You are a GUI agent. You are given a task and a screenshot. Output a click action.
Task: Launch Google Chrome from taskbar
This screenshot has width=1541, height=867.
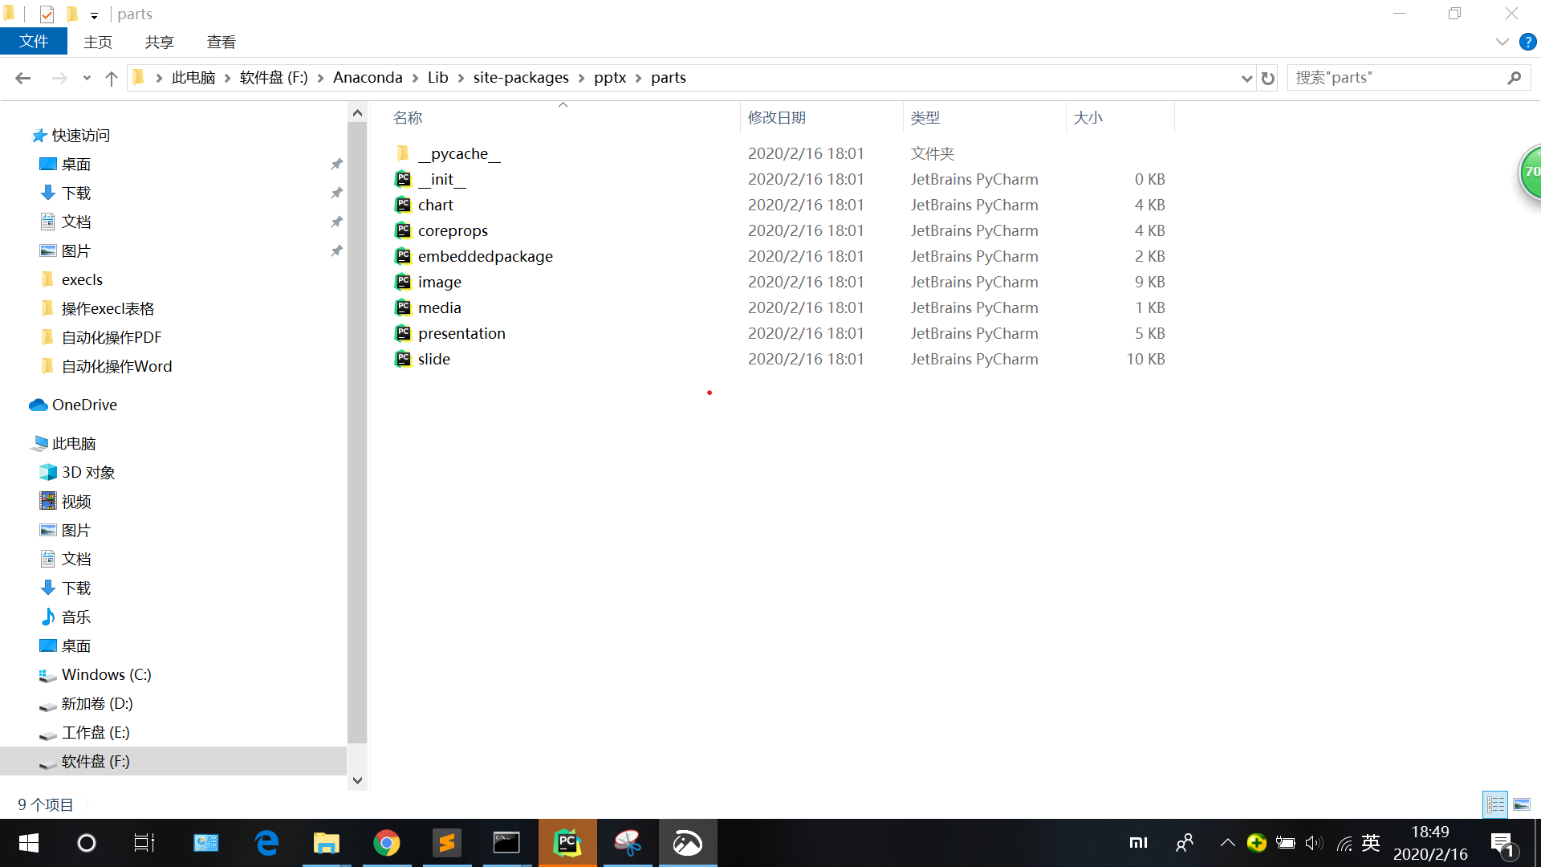point(387,843)
